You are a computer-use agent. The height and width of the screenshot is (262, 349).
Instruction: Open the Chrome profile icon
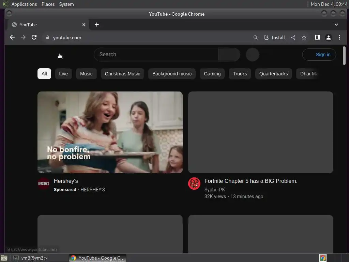tap(329, 38)
